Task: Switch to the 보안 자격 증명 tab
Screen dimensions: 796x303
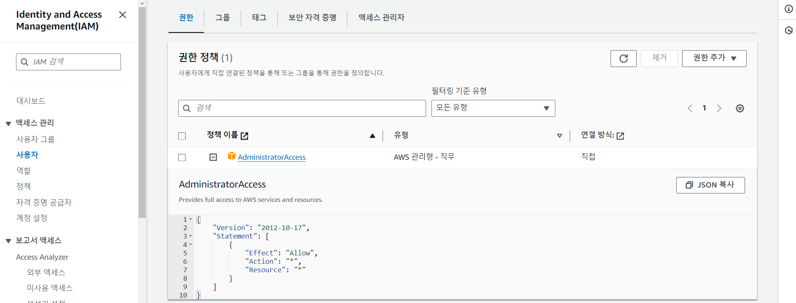Action: tap(312, 18)
